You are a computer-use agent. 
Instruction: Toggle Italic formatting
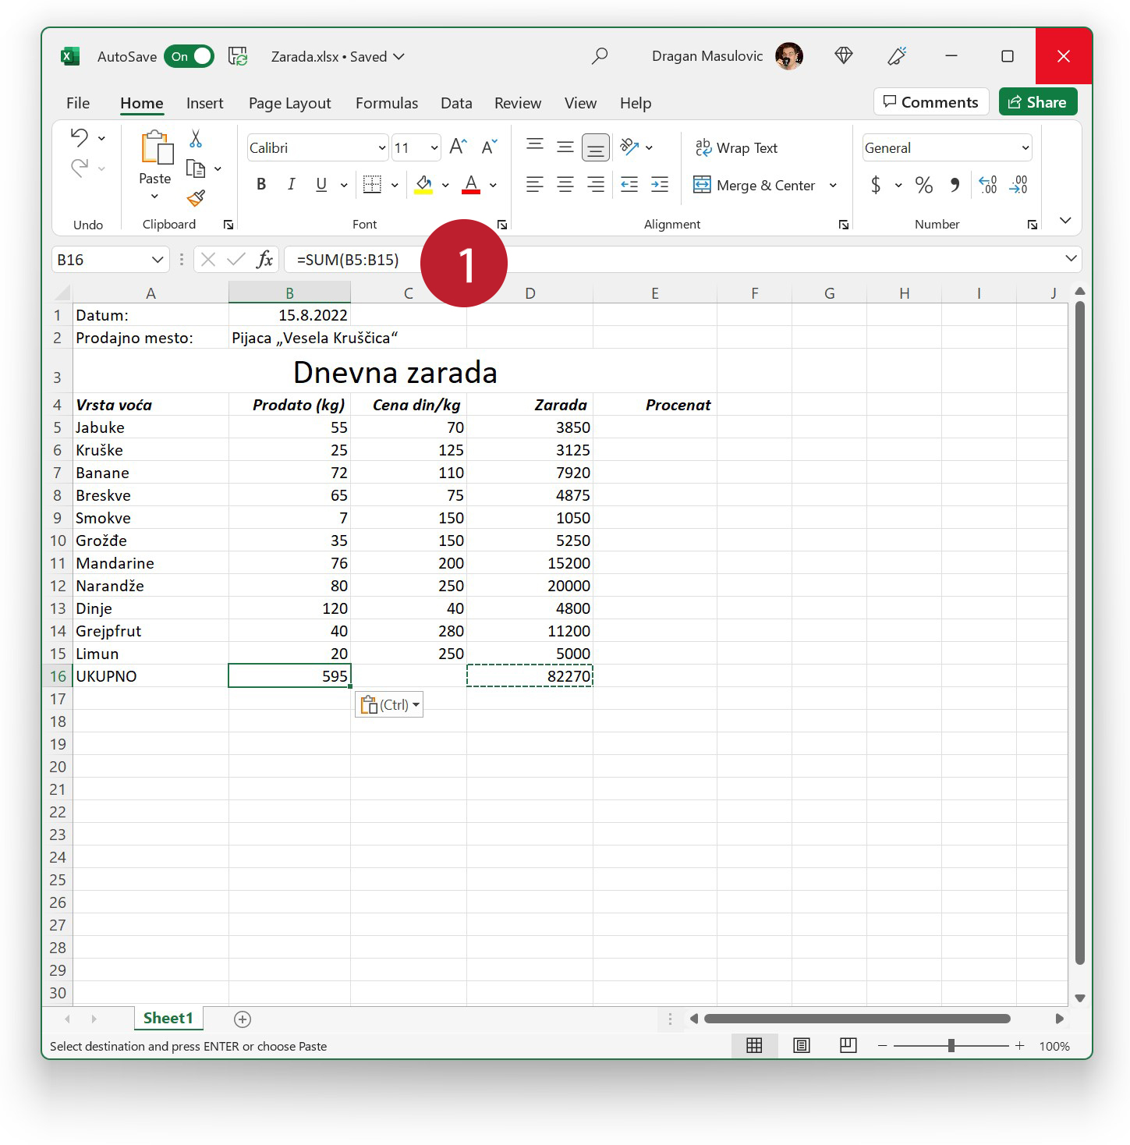291,185
